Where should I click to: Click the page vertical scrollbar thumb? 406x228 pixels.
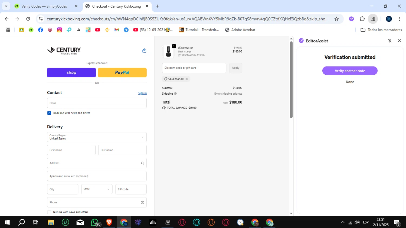[x=291, y=80]
